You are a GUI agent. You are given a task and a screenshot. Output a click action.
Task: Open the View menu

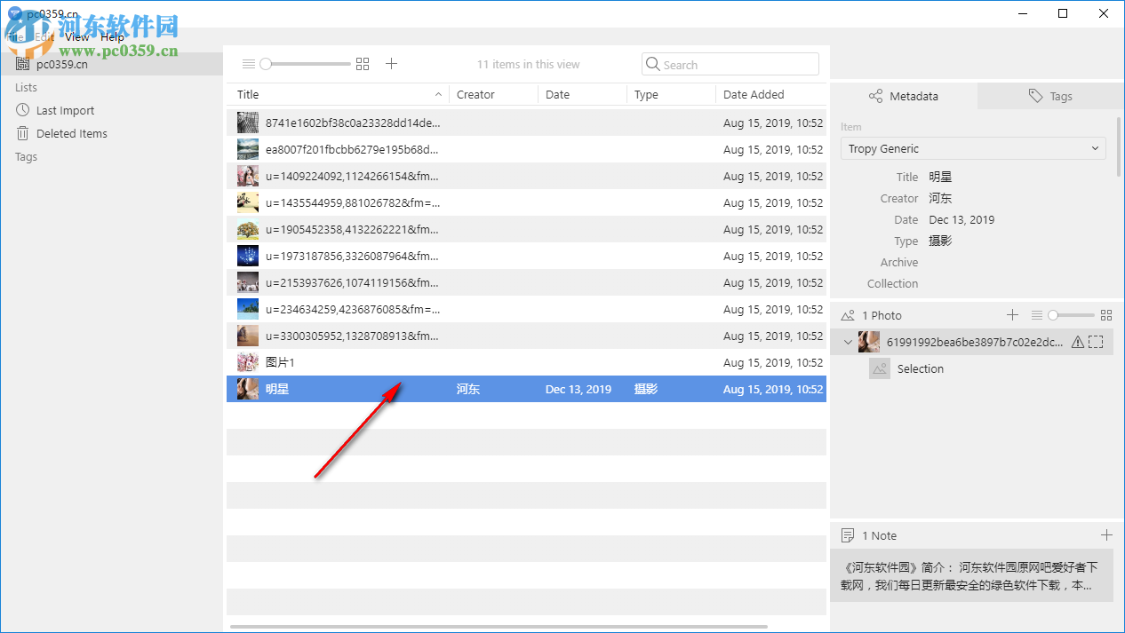(77, 37)
